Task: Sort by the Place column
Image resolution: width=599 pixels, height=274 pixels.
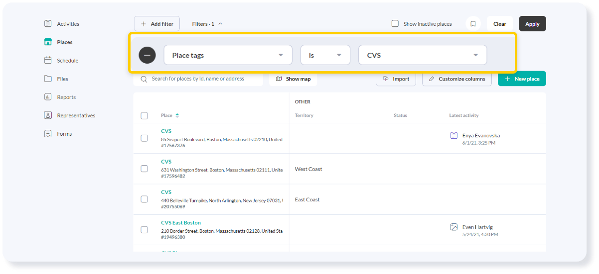Action: 170,115
